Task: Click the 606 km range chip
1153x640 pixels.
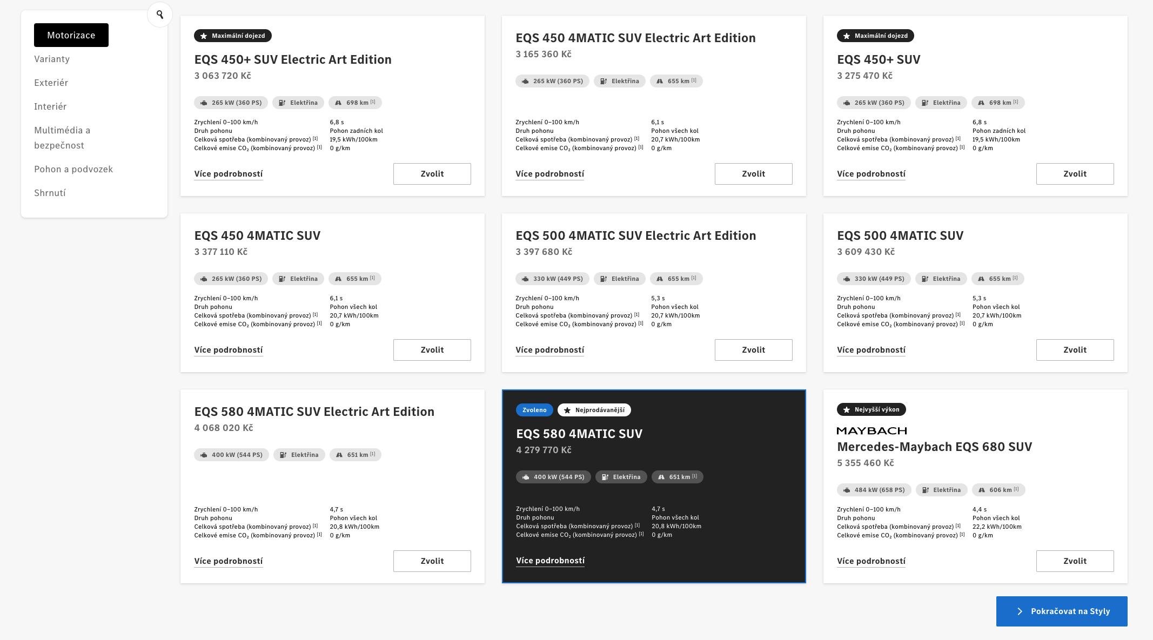Action: click(998, 490)
